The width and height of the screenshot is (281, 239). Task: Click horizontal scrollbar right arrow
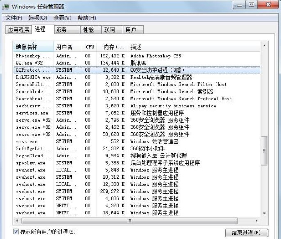click(x=257, y=221)
